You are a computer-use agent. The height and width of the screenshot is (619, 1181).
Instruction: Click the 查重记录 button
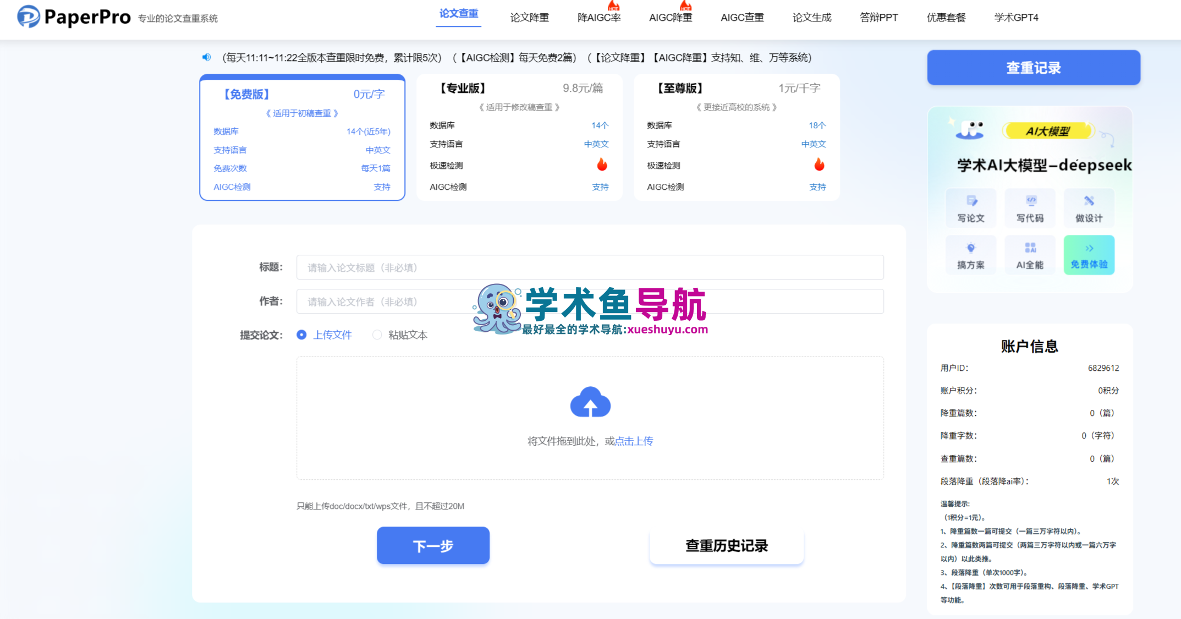[x=1034, y=68]
